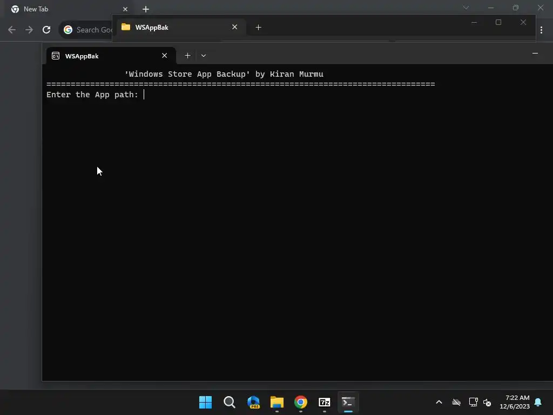This screenshot has height=415, width=553.
Task: Click Chrome icon in New Tab
Action: point(15,9)
